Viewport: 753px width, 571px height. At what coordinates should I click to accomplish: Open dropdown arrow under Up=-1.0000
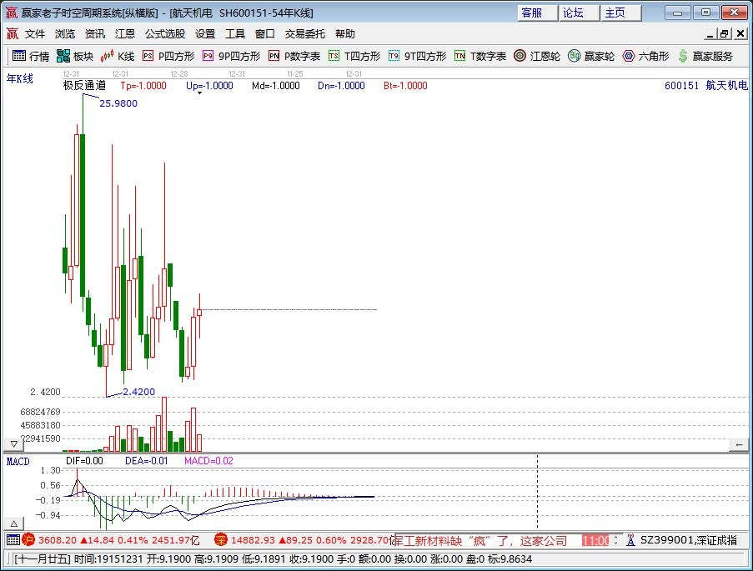click(x=200, y=93)
